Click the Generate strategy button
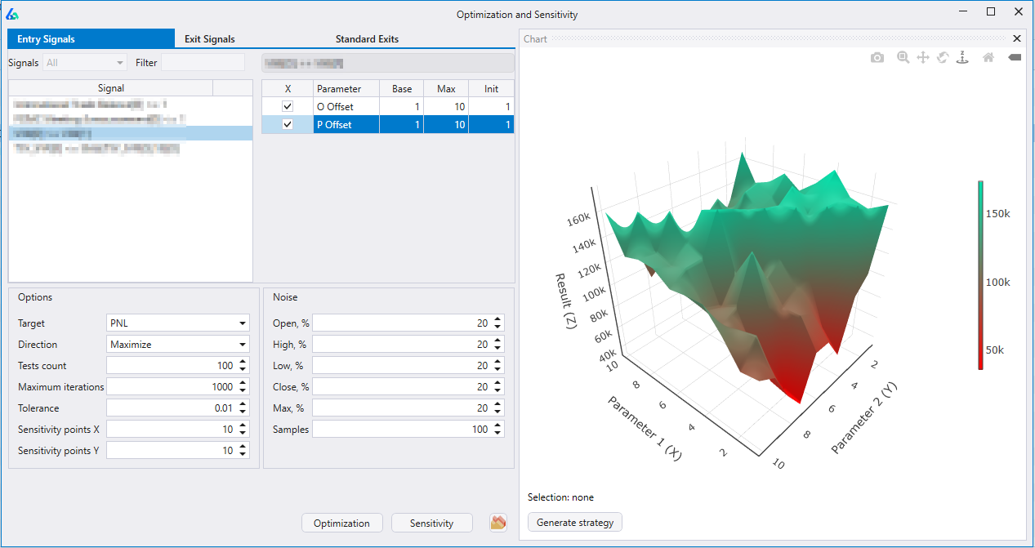The height and width of the screenshot is (548, 1035). pos(575,523)
